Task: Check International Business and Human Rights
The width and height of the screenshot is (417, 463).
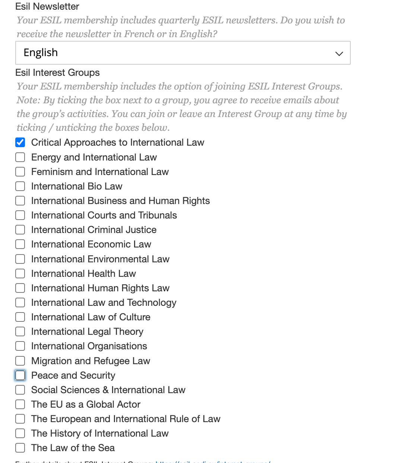Action: 20,201
